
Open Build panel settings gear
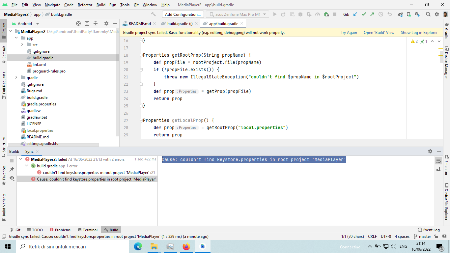pyautogui.click(x=430, y=151)
